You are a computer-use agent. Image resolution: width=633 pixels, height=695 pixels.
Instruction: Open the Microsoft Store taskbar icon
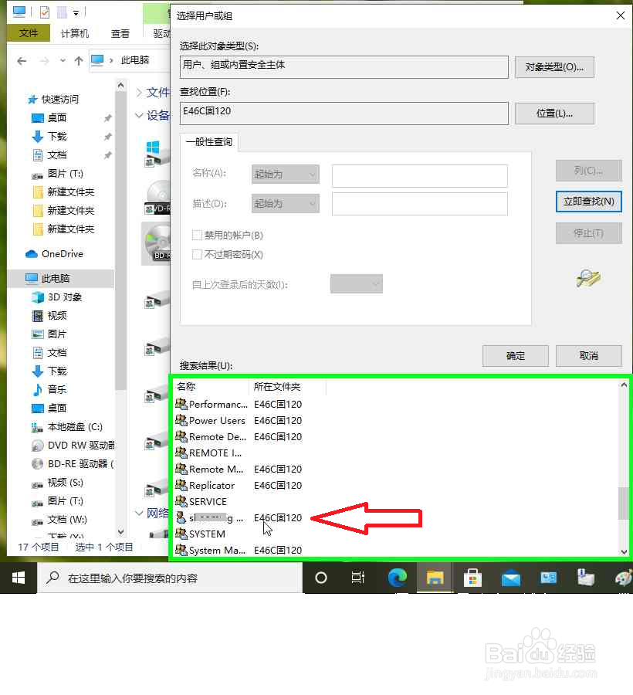click(x=472, y=577)
